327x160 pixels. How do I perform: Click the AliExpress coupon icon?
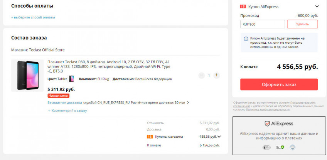(243, 7)
